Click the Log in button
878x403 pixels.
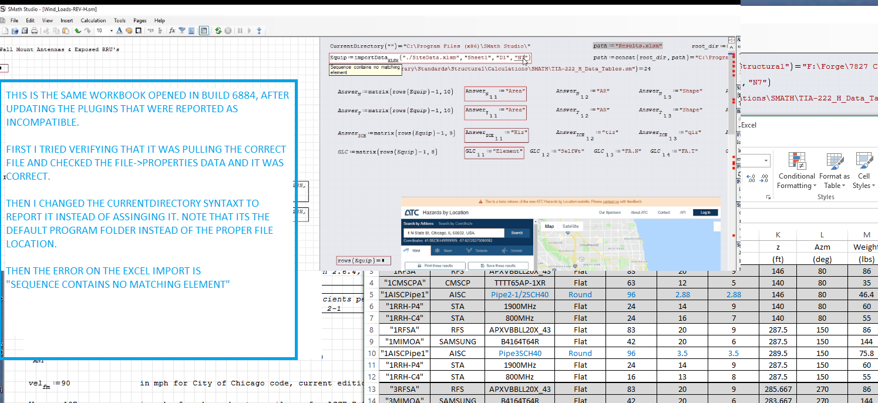tap(705, 213)
